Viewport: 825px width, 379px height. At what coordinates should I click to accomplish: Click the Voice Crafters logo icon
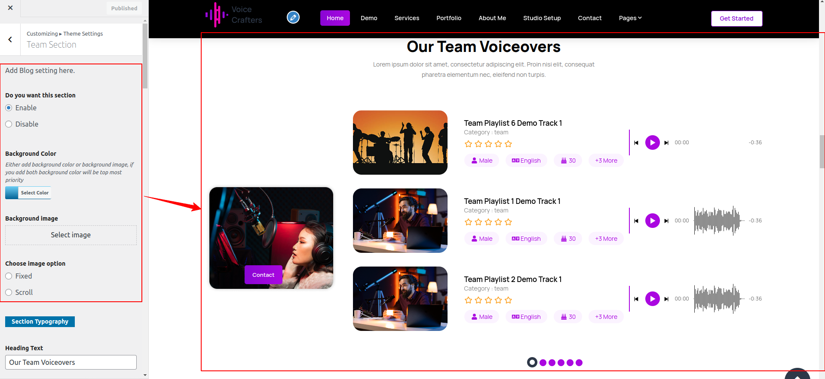(x=217, y=15)
